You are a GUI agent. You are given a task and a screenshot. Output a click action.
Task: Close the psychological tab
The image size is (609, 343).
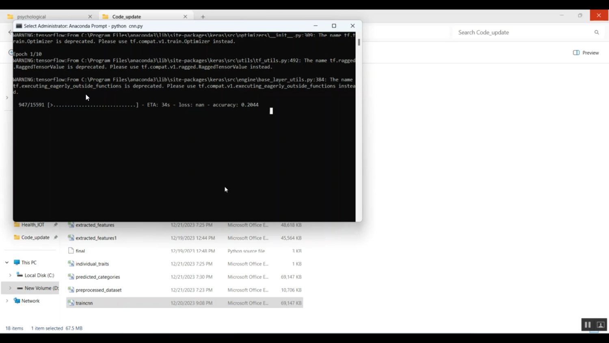tap(90, 17)
